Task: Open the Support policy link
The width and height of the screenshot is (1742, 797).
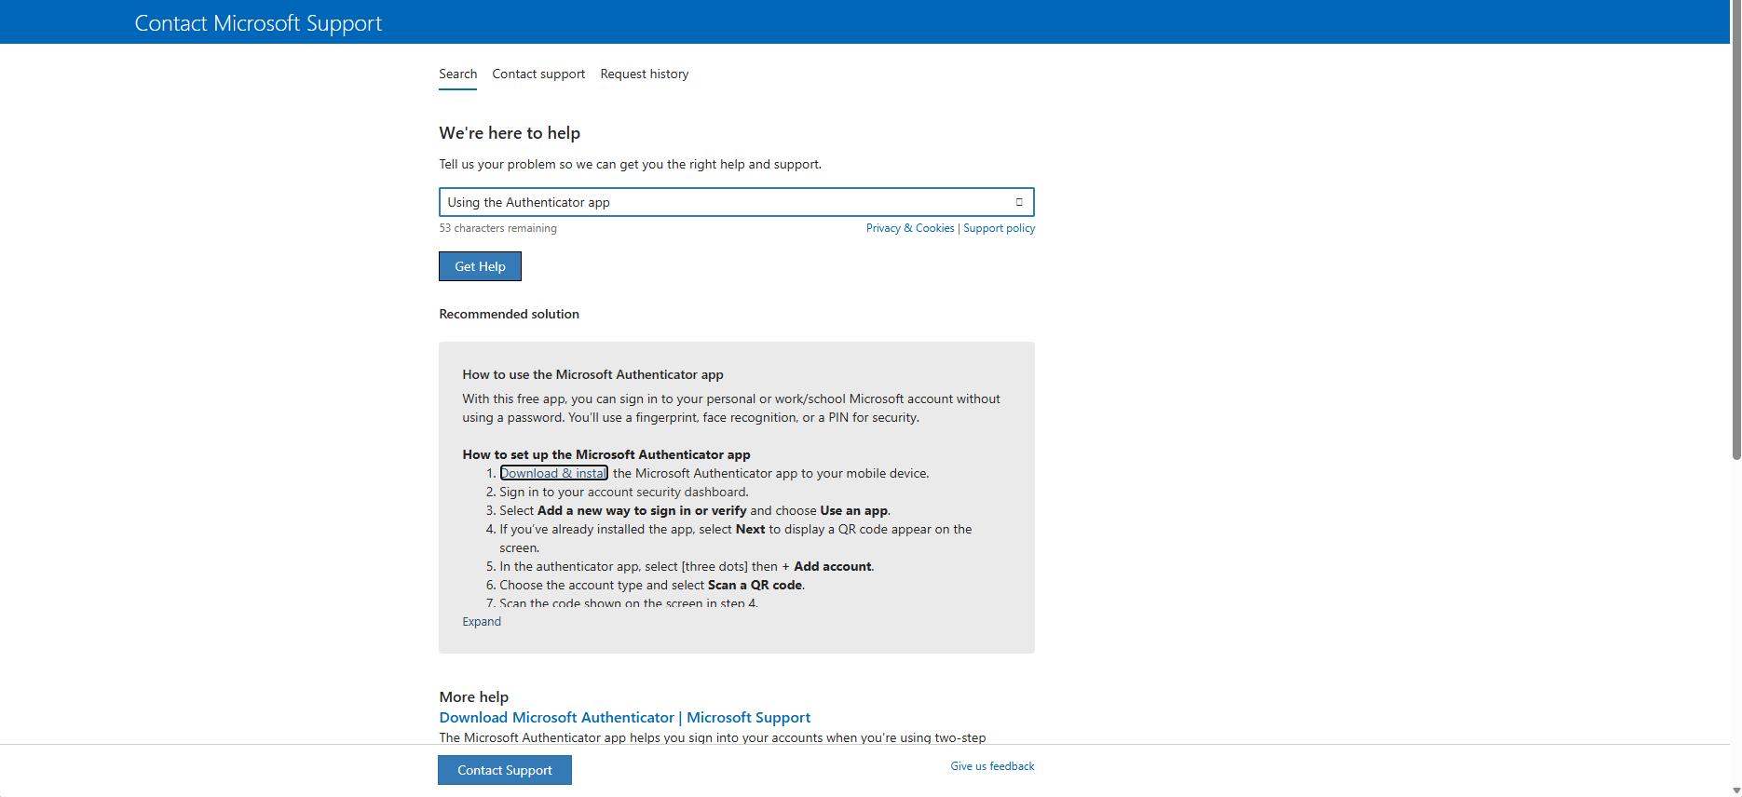Action: click(1000, 228)
